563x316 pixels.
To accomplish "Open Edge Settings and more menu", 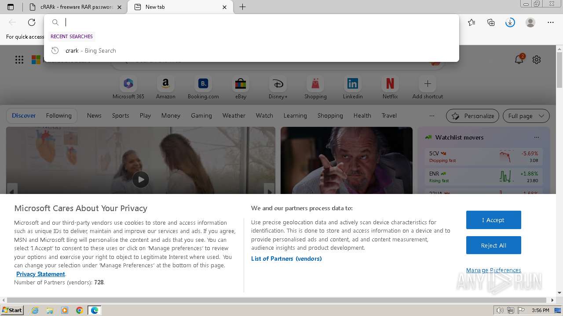I will tap(551, 22).
